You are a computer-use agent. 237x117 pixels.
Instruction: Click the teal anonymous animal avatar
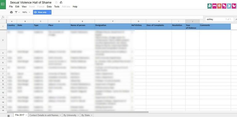210,6
